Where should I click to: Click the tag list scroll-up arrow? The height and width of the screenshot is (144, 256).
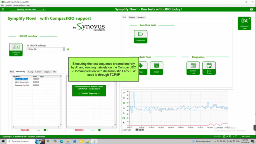(x=60, y=77)
